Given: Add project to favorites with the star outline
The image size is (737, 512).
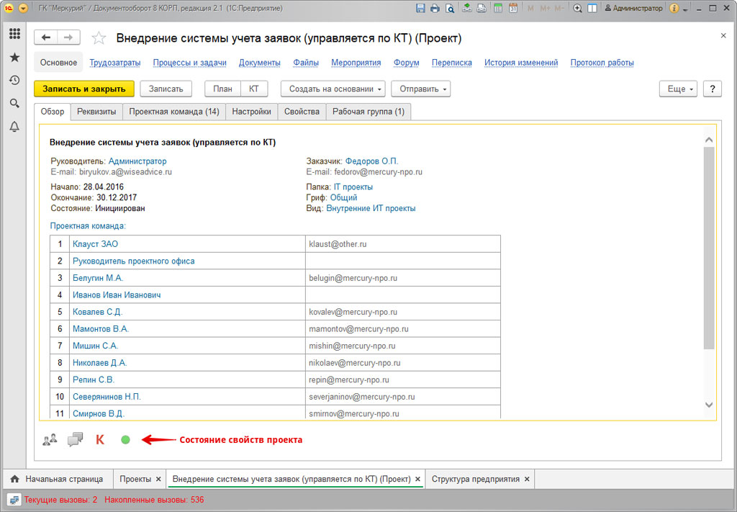Looking at the screenshot, I should pyautogui.click(x=99, y=38).
